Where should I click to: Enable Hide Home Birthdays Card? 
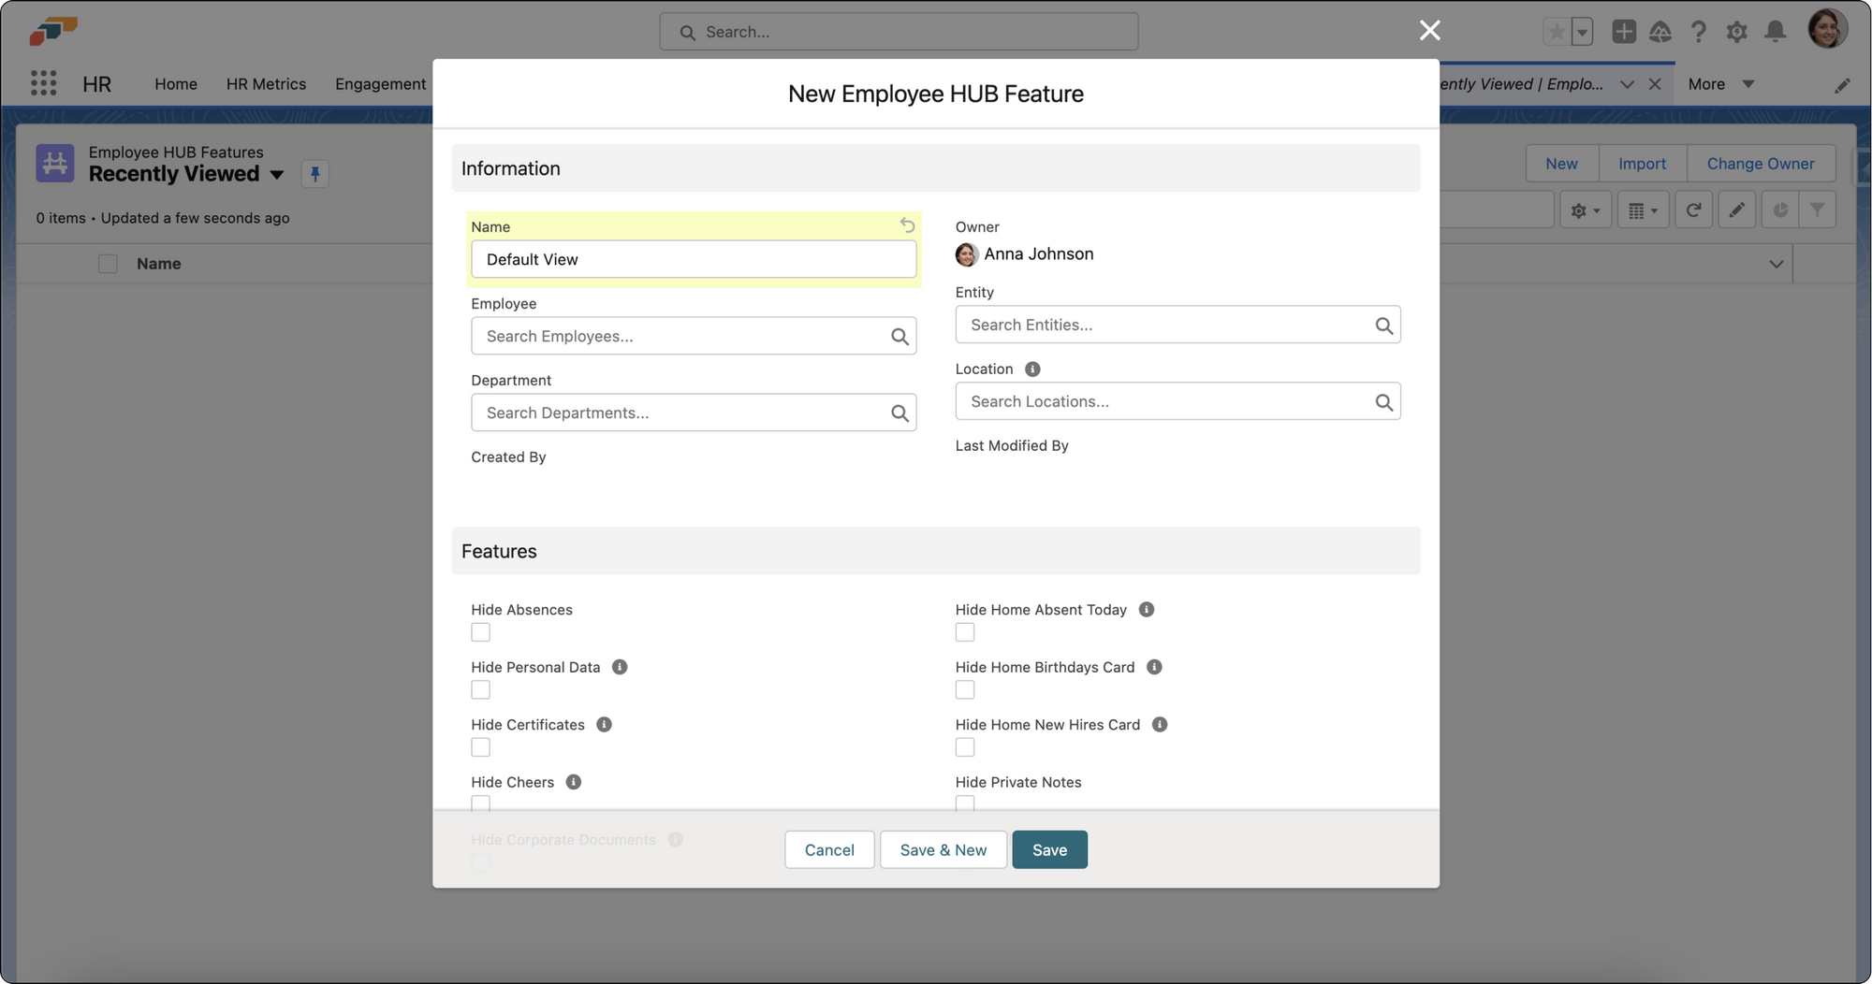point(965,689)
